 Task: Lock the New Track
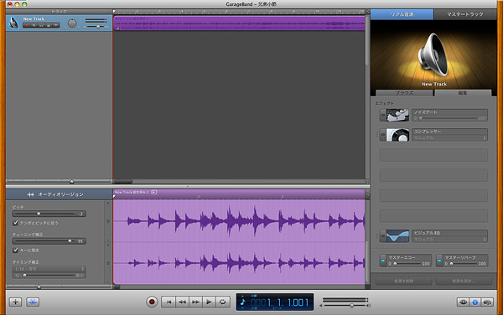point(49,25)
